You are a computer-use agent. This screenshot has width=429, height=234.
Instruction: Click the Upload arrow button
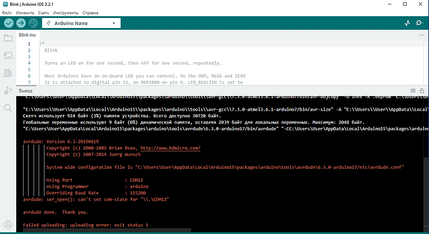click(21, 23)
